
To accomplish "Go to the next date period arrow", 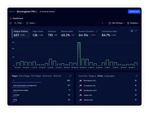I will [105, 23].
